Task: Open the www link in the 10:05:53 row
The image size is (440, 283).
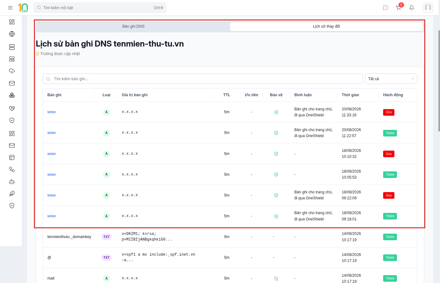Action: click(52, 175)
